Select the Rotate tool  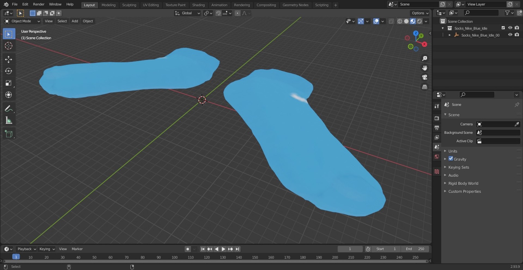pos(9,71)
